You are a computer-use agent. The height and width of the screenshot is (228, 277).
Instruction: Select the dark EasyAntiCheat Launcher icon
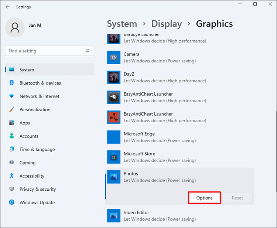pyautogui.click(x=114, y=97)
